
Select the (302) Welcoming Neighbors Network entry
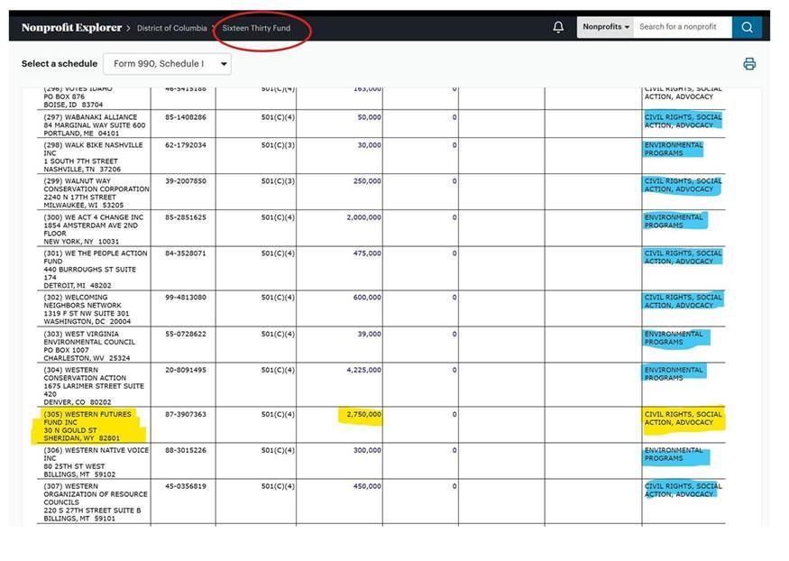point(87,309)
